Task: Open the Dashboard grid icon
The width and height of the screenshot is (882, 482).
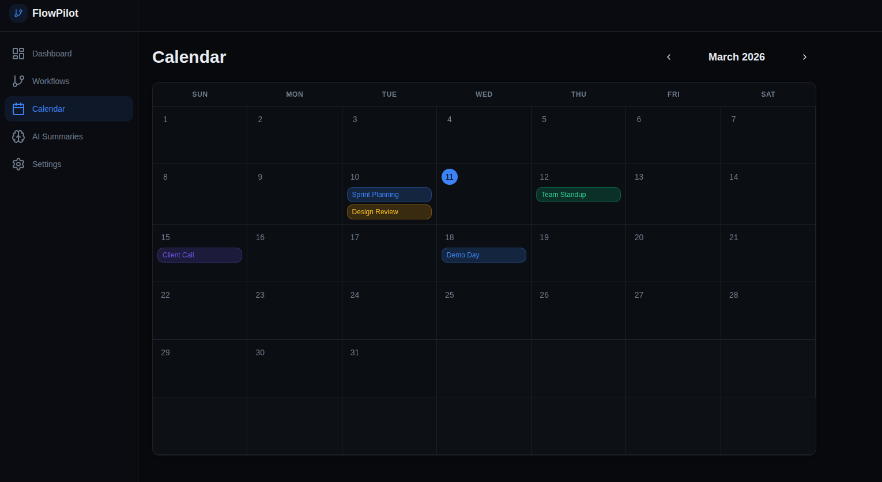Action: (x=18, y=53)
